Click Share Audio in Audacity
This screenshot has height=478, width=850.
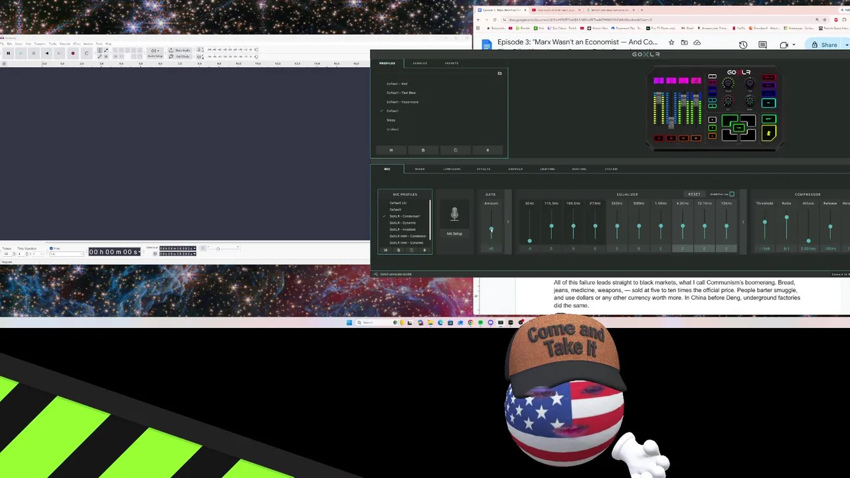(179, 50)
